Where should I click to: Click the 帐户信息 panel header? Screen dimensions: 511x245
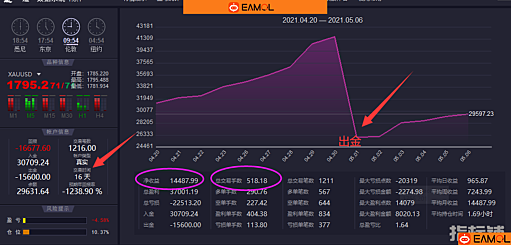pos(59,132)
